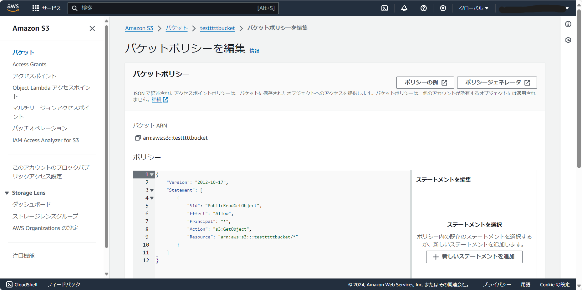Click the sidebar scroll up arrow
The width and height of the screenshot is (582, 290).
coord(106,21)
